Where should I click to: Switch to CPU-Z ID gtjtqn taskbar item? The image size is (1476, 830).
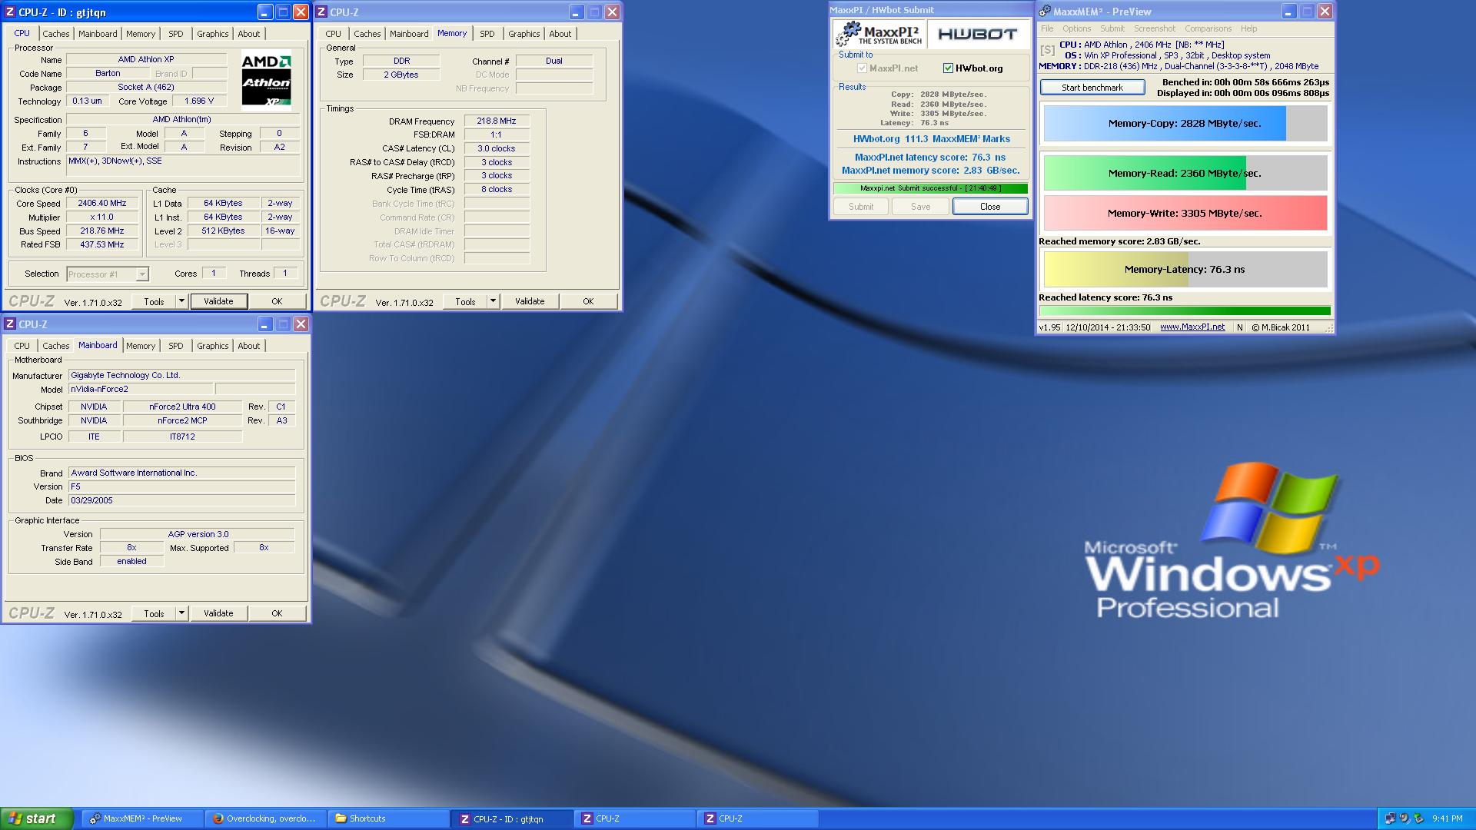(512, 818)
